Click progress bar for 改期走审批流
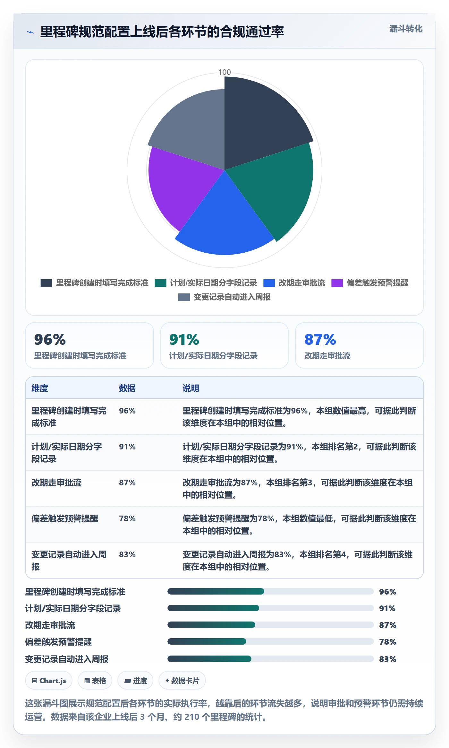This screenshot has width=449, height=748. [271, 625]
